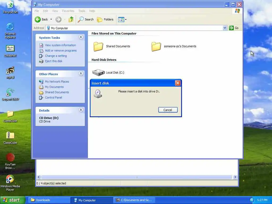Click the Search magnifier toolbar button

click(86, 19)
